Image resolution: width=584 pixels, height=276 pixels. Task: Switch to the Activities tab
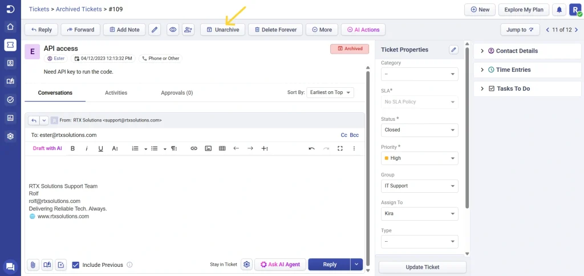(116, 93)
